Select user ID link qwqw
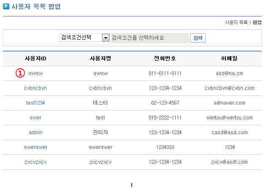Screen dimensions: 266x192 [35, 73]
